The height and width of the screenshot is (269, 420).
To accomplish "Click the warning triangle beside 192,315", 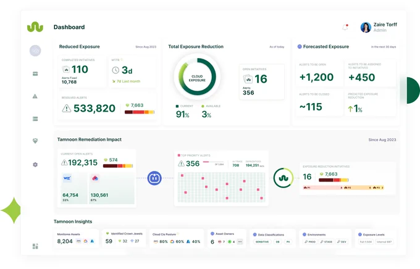I will [x=64, y=162].
